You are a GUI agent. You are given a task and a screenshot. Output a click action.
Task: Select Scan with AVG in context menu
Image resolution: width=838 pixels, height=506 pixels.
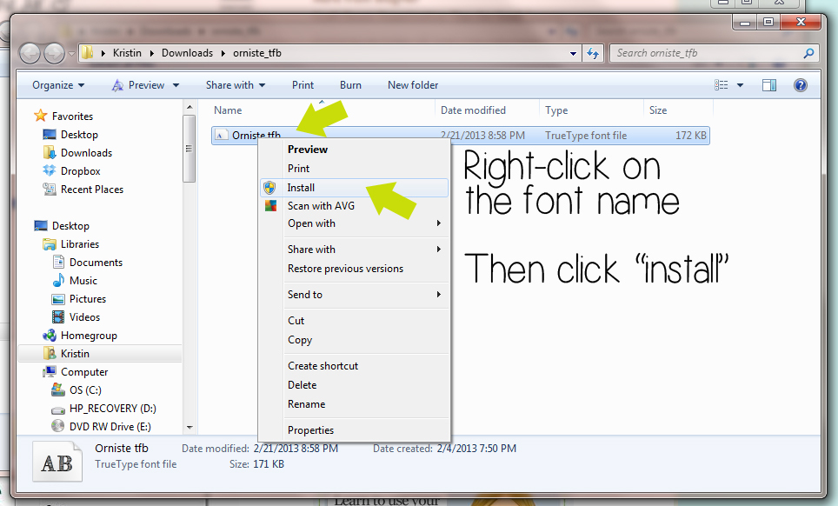pyautogui.click(x=321, y=206)
